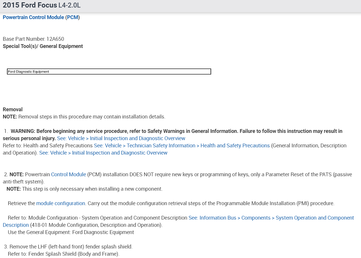The image size is (361, 258).
Task: Click the "Refer to: Fender Splash Shield" text
Action: point(63,254)
